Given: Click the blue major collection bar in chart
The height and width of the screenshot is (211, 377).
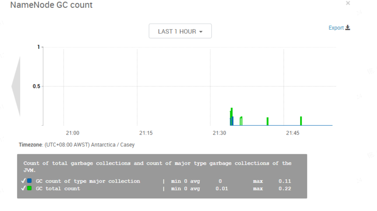Looking at the screenshot, I should tap(232, 121).
